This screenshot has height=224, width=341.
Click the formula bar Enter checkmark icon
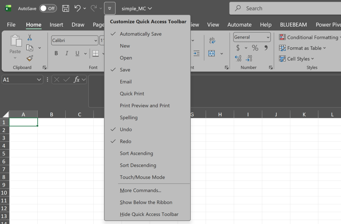[x=67, y=79]
